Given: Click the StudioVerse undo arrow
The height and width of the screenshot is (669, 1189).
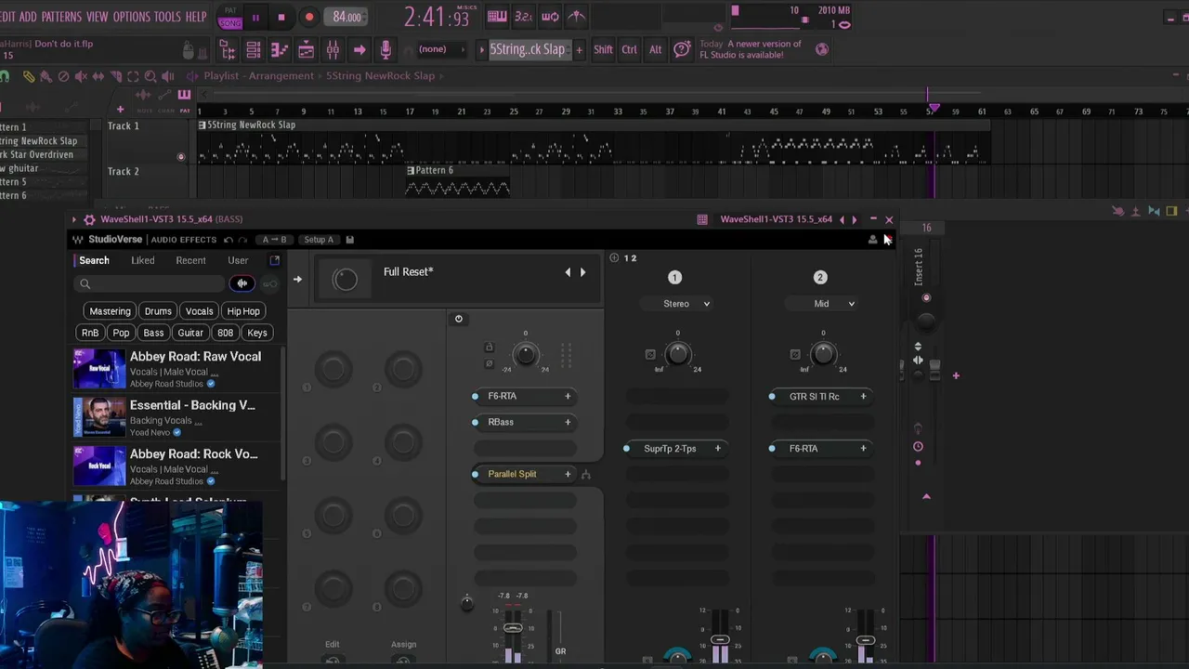Looking at the screenshot, I should point(229,240).
